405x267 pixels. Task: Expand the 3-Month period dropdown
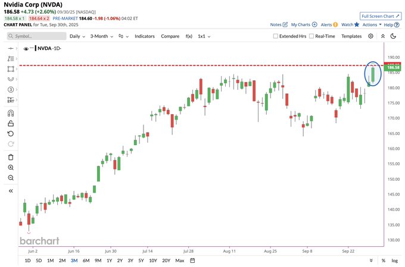102,36
